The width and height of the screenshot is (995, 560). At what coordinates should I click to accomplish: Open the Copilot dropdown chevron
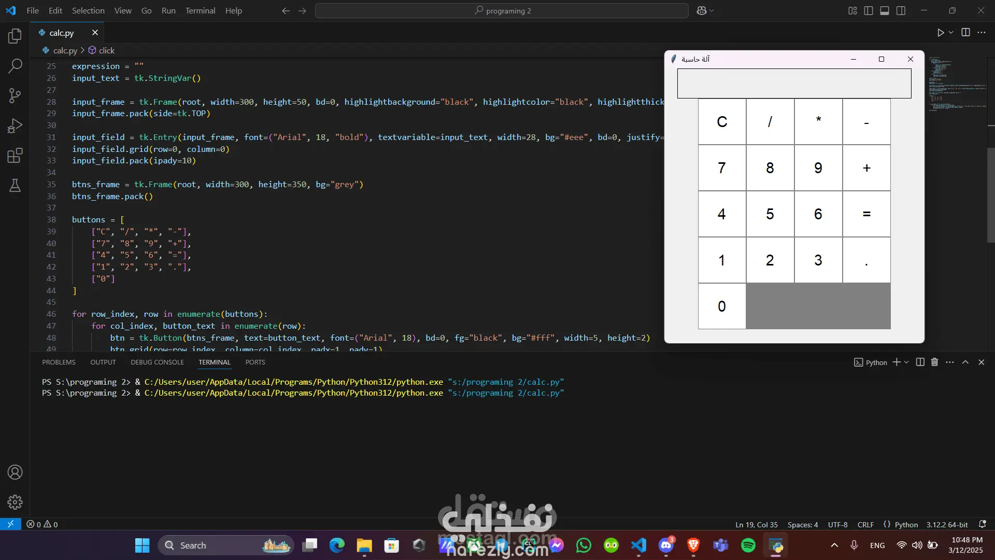[x=712, y=10]
